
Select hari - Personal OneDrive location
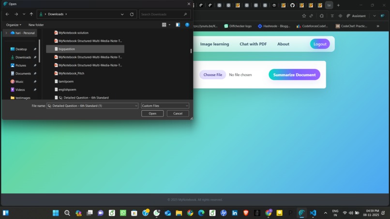pos(23,33)
